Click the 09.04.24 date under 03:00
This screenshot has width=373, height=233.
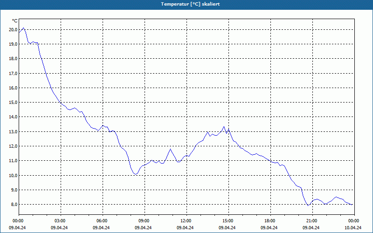coord(59,228)
